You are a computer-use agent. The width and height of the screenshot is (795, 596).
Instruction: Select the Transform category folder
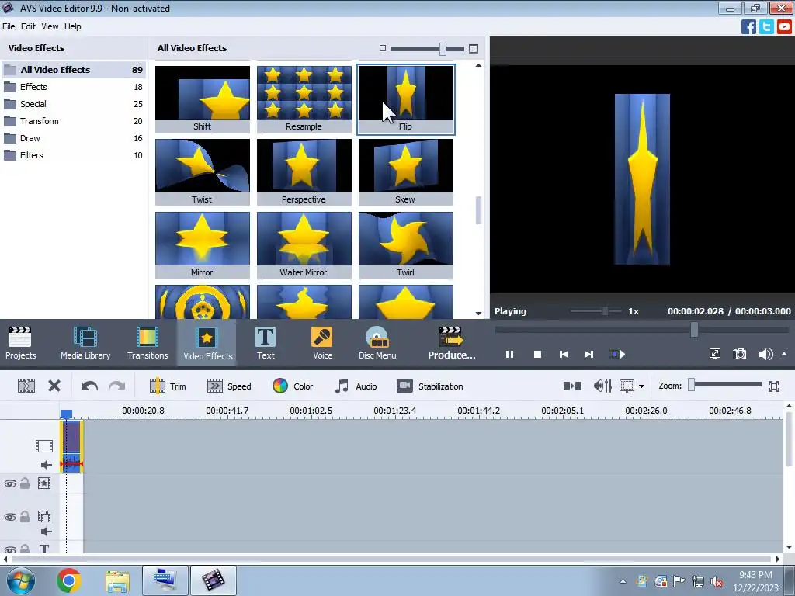coord(74,121)
